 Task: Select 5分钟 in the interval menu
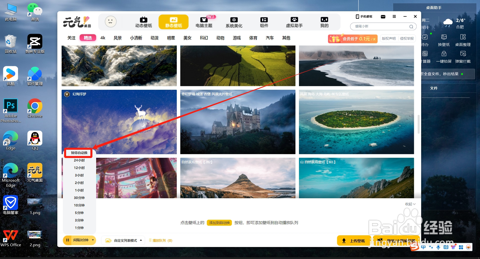click(x=79, y=213)
